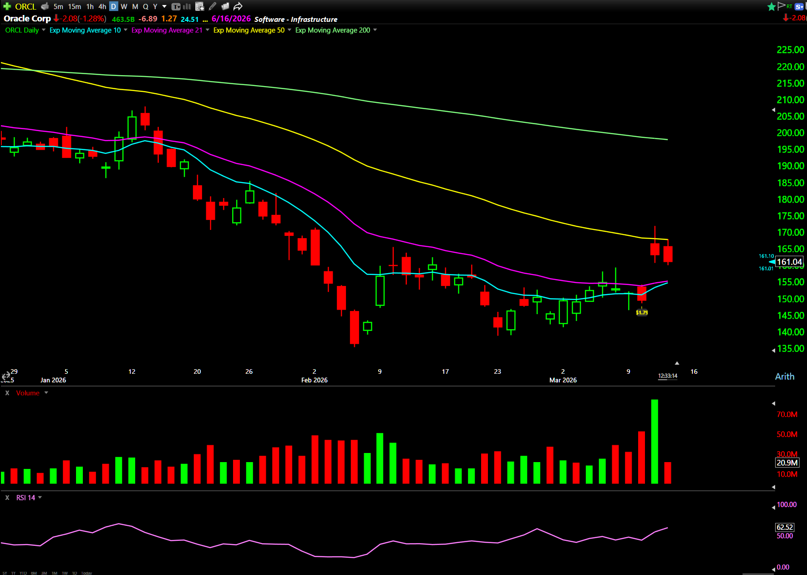Open the calendar-grid add icon
807x575 pixels.
(199, 6)
